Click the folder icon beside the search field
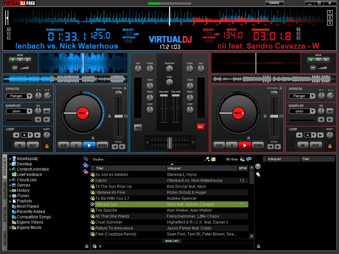Viewport: 339px width, 254px height. (213, 159)
